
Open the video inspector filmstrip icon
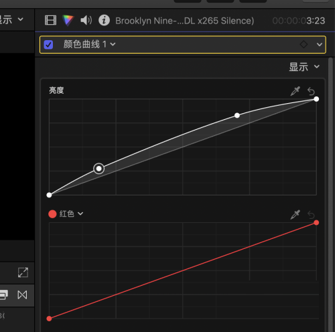(x=50, y=20)
